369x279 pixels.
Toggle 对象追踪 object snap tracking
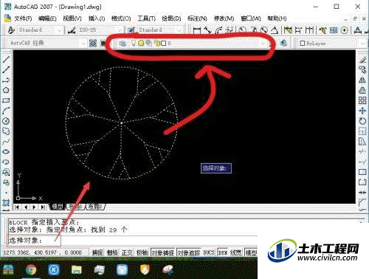coord(189,252)
